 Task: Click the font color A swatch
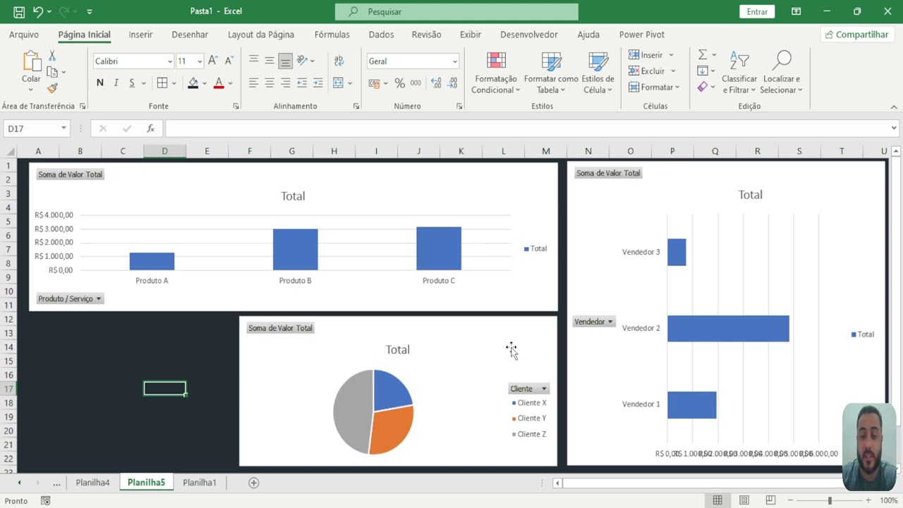(219, 83)
